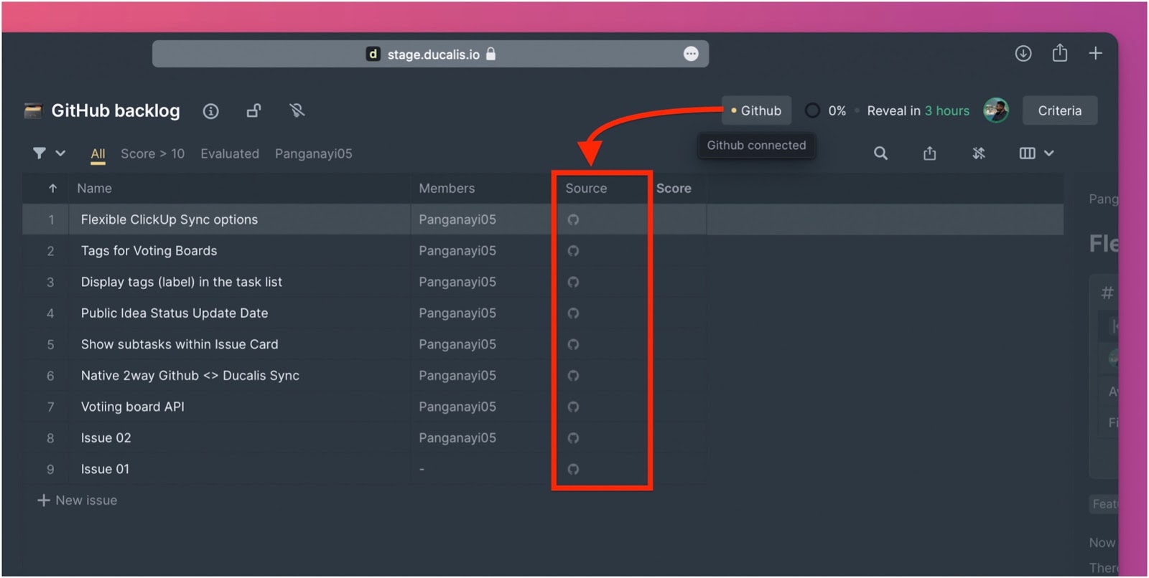Image resolution: width=1149 pixels, height=578 pixels.
Task: Open Display tags (label) in the task list
Action: (181, 282)
